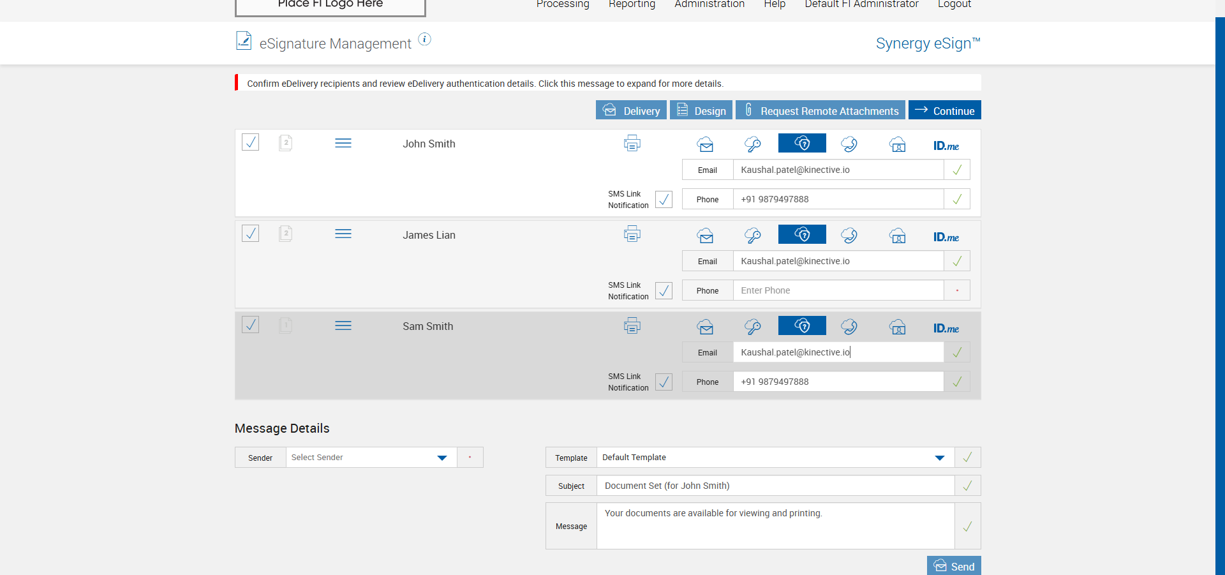This screenshot has height=575, width=1225.
Task: Select highlighted shield question icon for James Lian
Action: point(802,234)
